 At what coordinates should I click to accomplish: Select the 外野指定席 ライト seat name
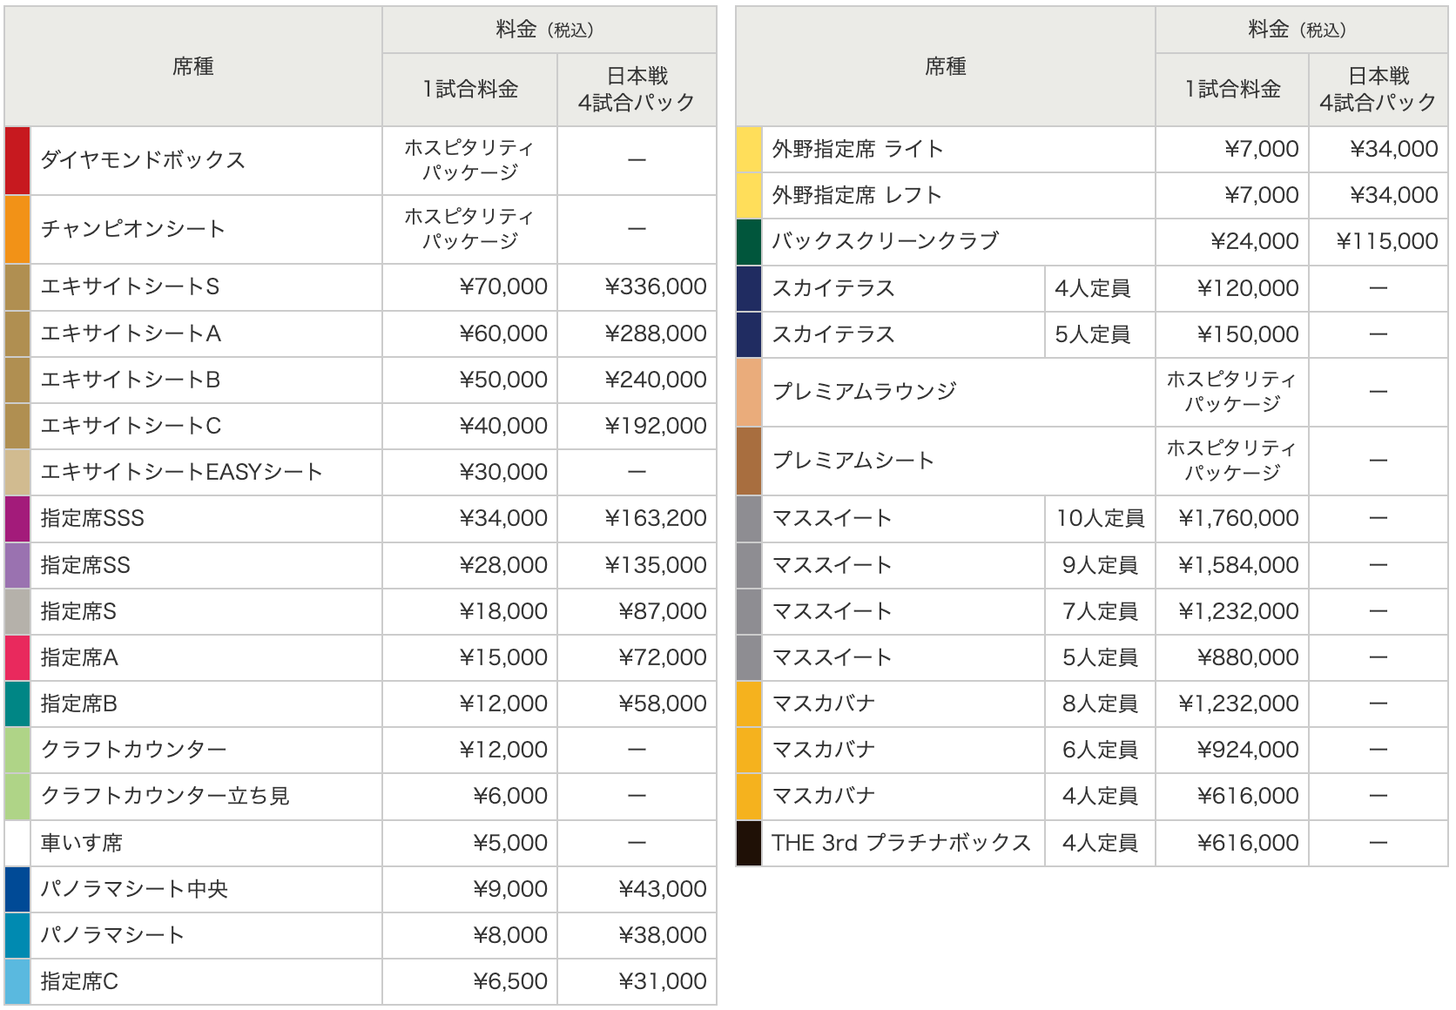858,149
